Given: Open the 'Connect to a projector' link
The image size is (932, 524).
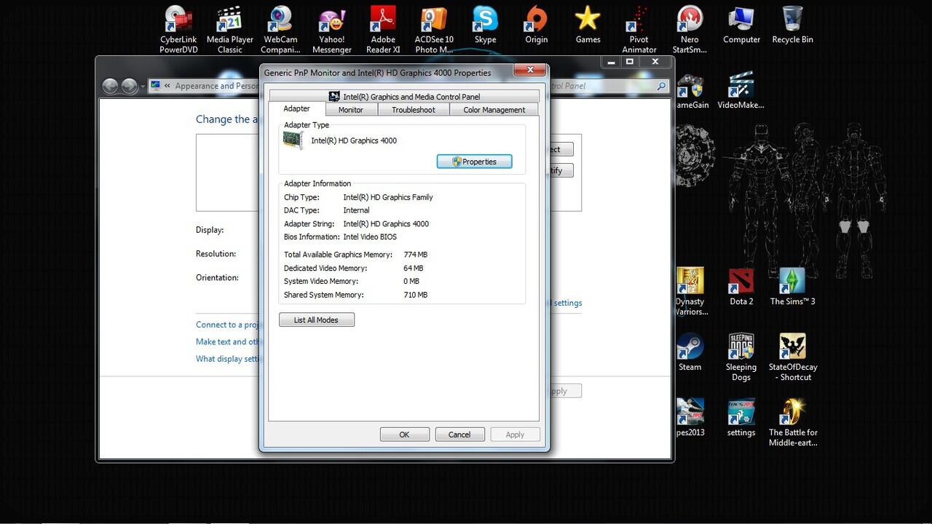Looking at the screenshot, I should (x=228, y=325).
